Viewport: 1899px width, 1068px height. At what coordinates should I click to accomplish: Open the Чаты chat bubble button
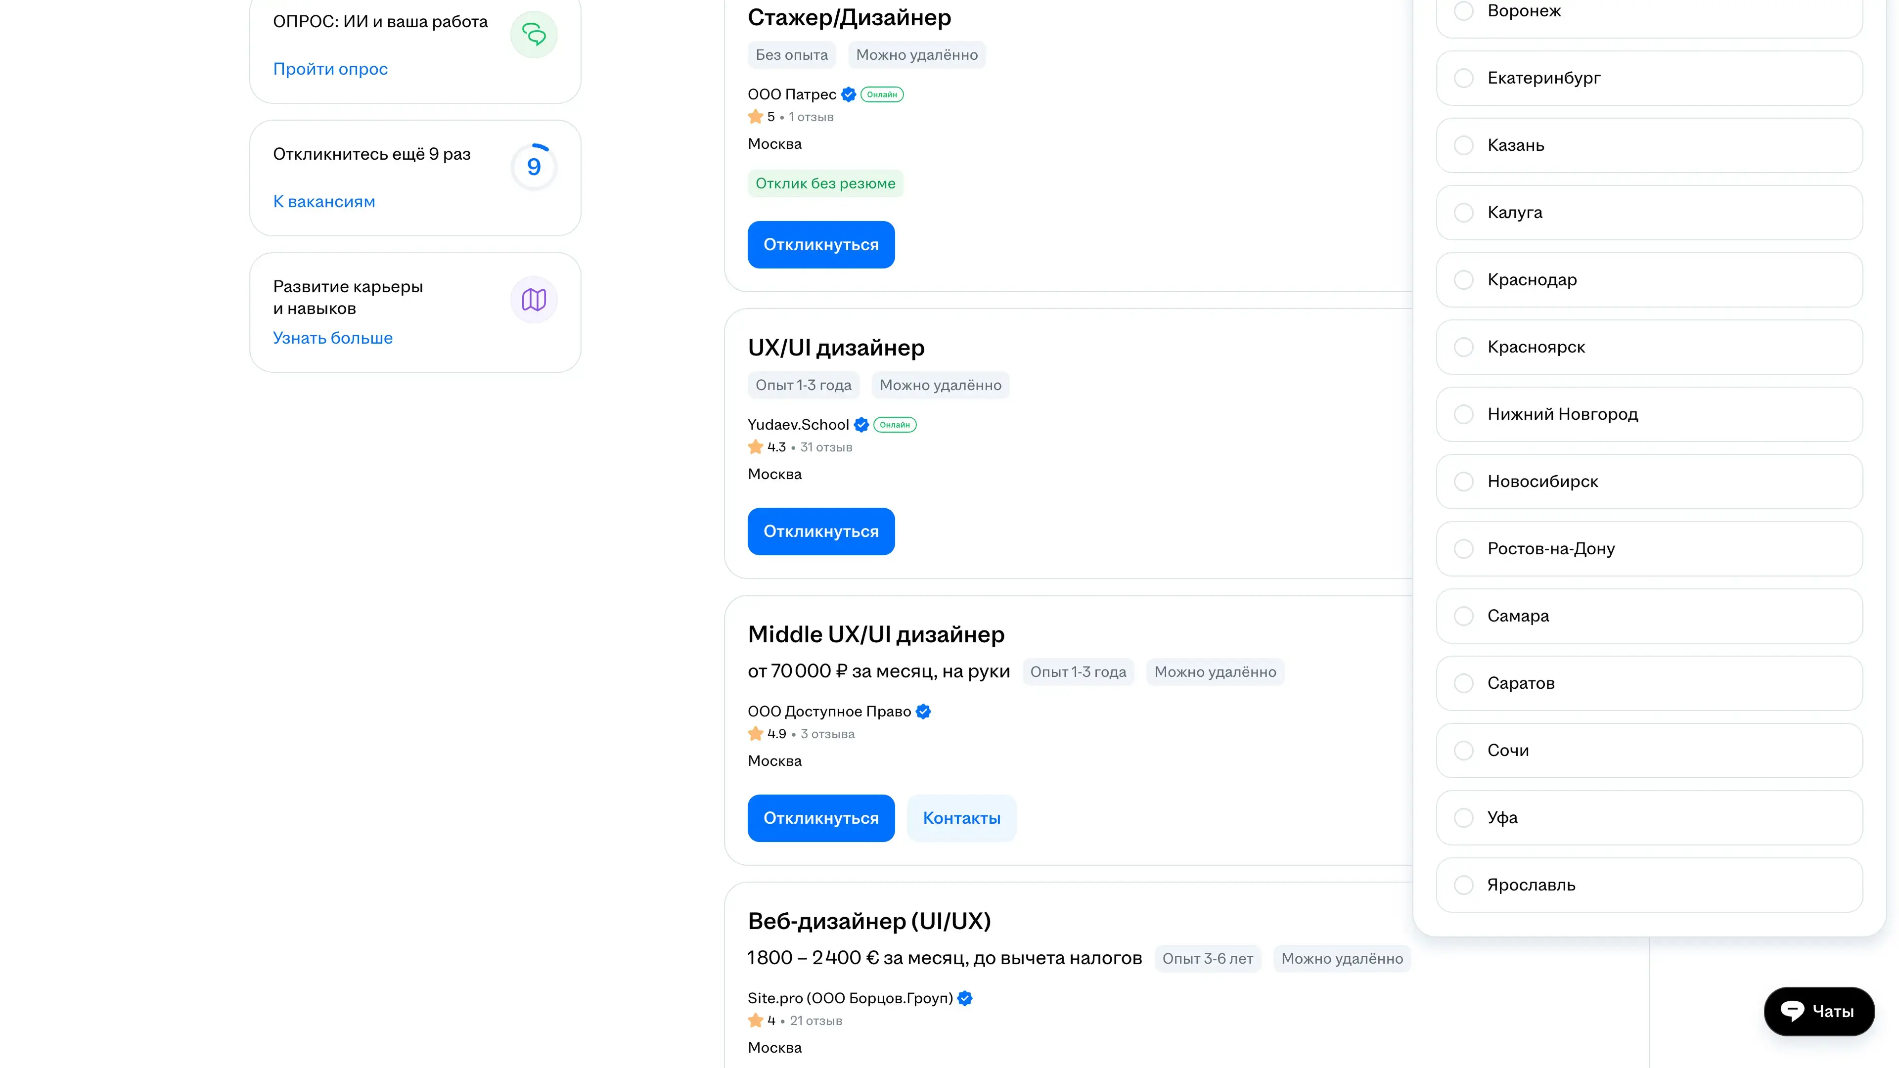tap(1819, 1011)
